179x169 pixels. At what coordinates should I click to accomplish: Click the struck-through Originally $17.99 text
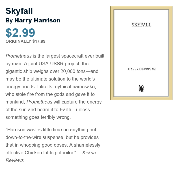click(25, 41)
